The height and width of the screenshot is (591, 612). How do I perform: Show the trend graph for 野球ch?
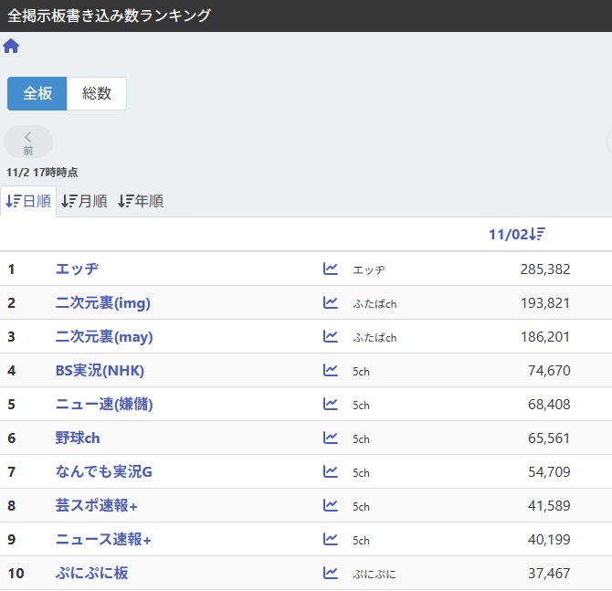(x=331, y=438)
